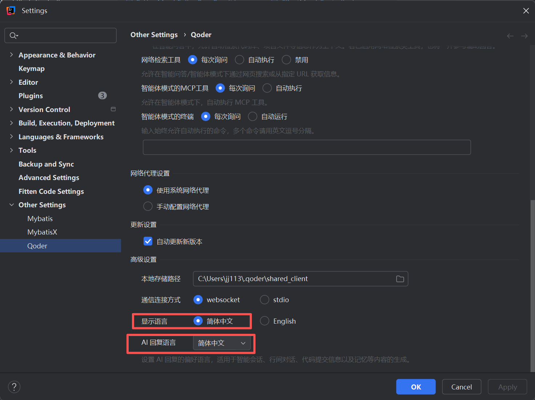This screenshot has height=400, width=535.
Task: Expand Languages & Frameworks section
Action: point(11,137)
